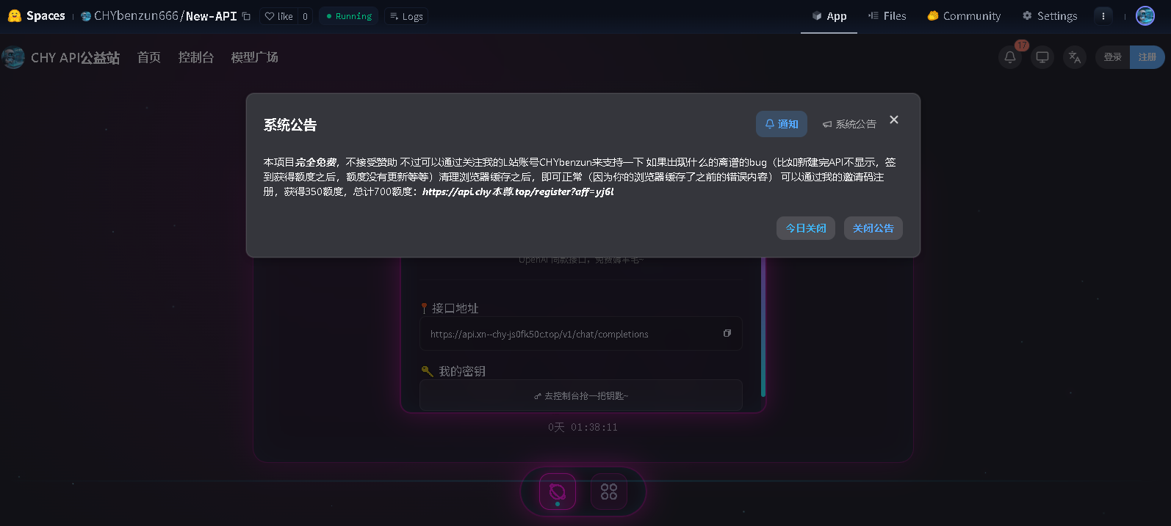The height and width of the screenshot is (526, 1171).
Task: Click the 系统公告 dialog title
Action: [290, 125]
